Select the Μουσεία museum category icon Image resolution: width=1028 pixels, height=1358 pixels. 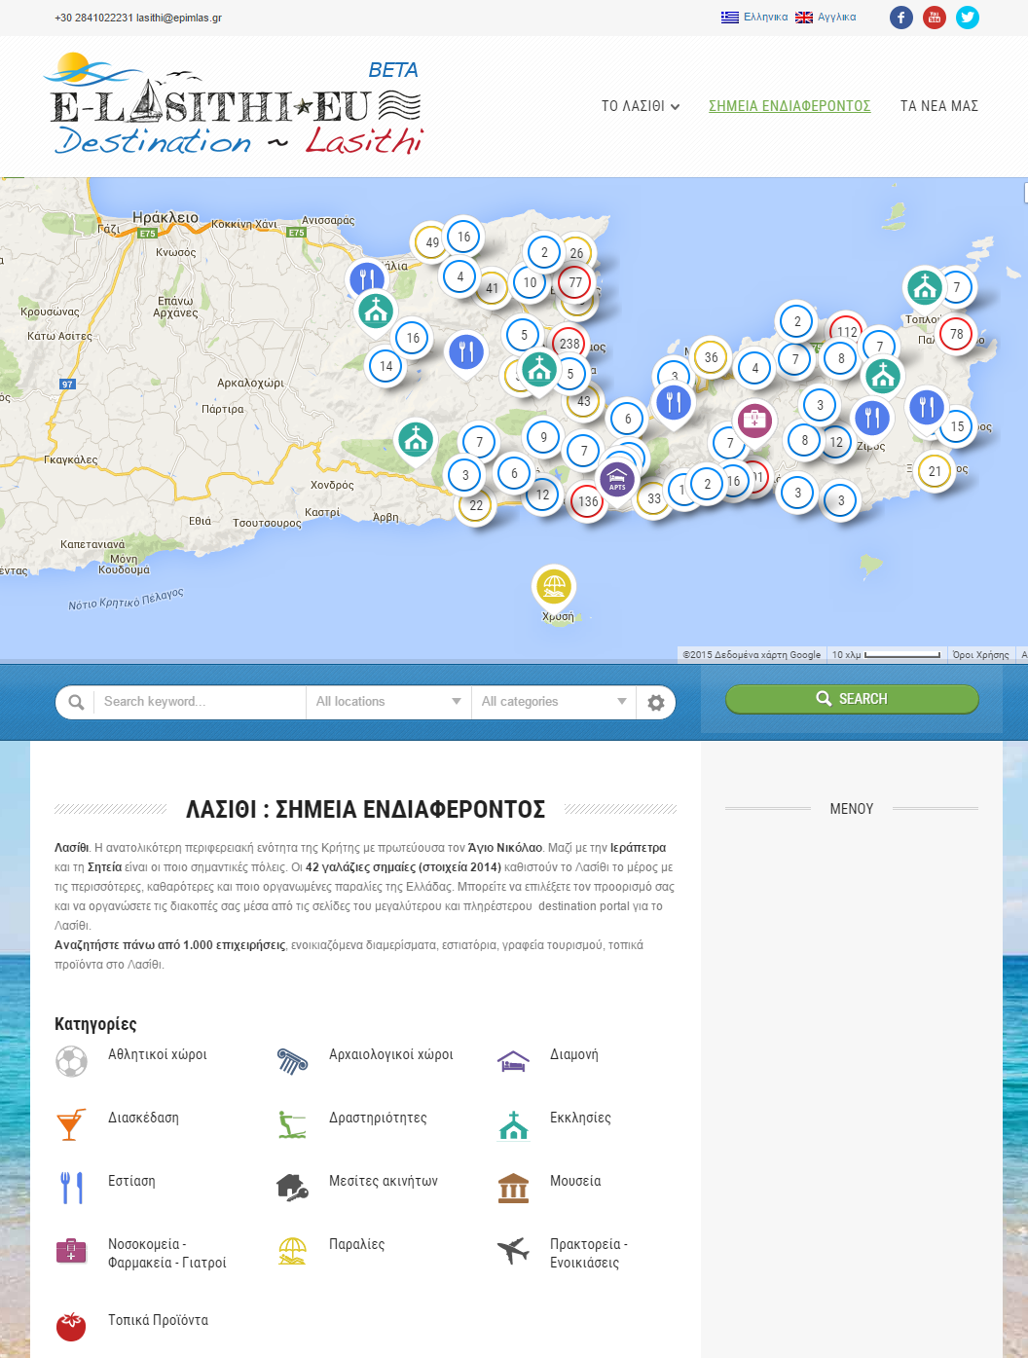[513, 1188]
